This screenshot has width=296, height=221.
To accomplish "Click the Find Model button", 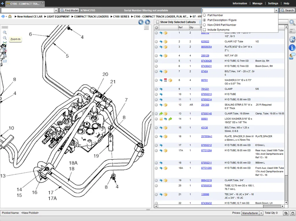I will (69, 10).
